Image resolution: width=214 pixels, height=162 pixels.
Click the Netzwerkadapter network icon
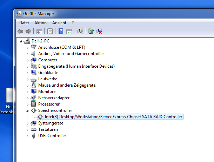(x=34, y=98)
